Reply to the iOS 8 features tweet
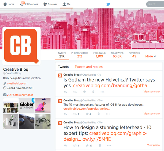 (65, 114)
